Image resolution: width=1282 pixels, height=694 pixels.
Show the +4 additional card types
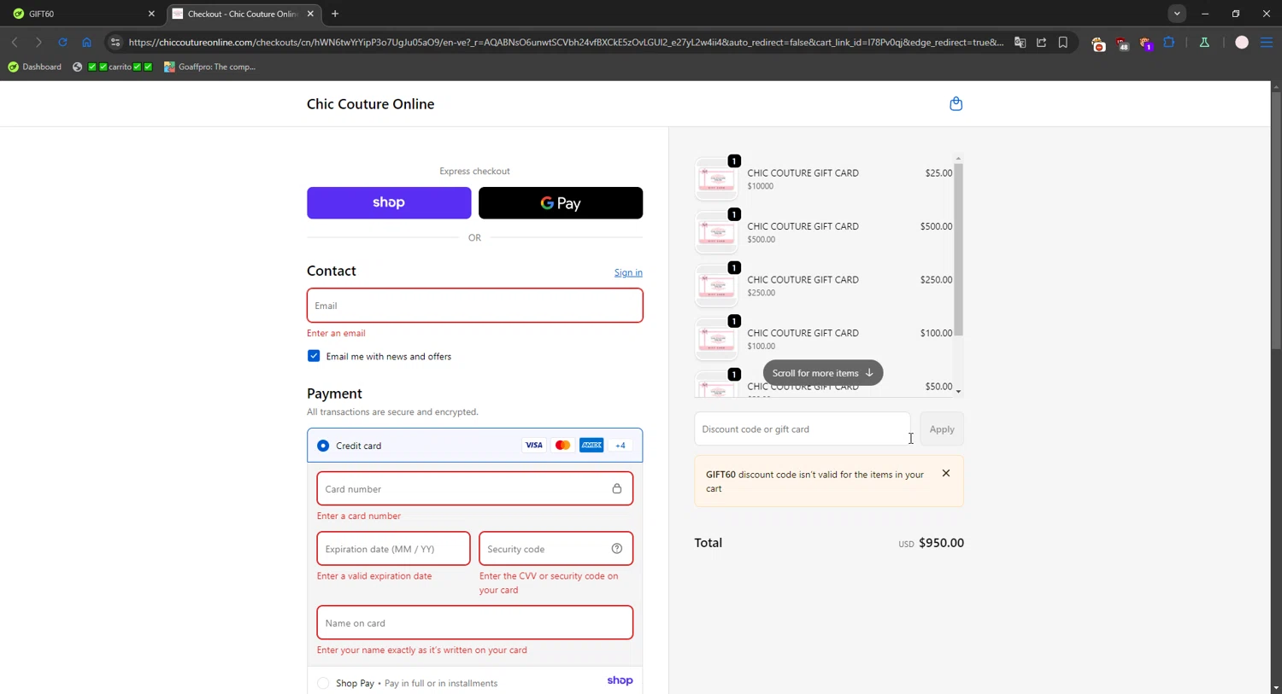pos(620,446)
